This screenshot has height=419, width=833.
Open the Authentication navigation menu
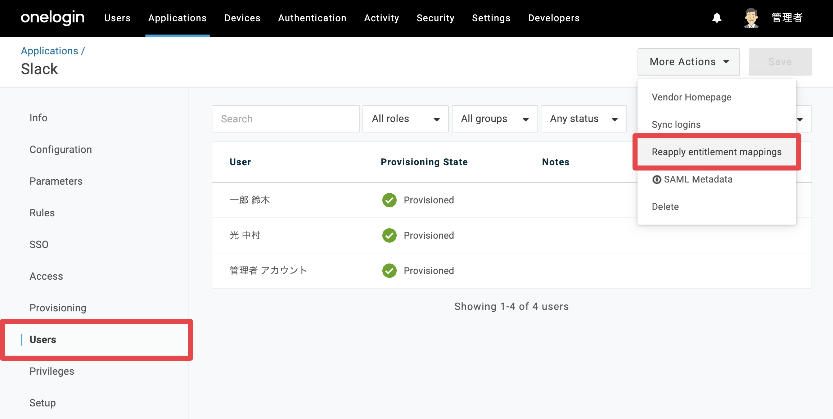point(312,18)
